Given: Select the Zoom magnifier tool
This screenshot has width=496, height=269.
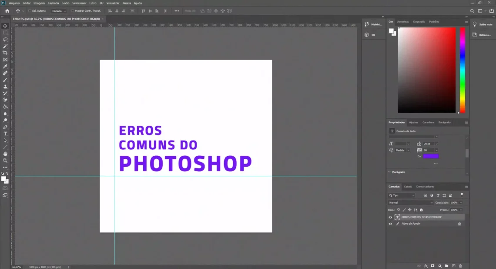Looking at the screenshot, I should pos(5,160).
